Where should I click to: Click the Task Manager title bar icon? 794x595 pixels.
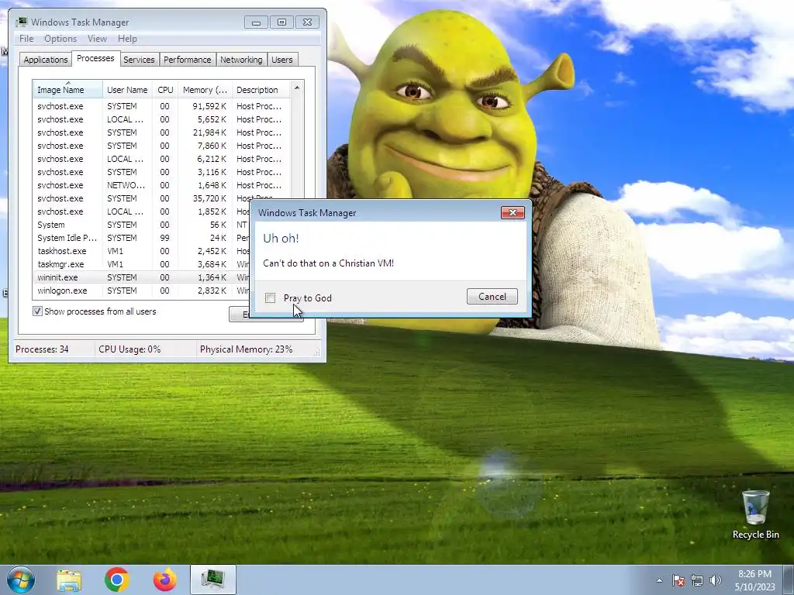21,22
